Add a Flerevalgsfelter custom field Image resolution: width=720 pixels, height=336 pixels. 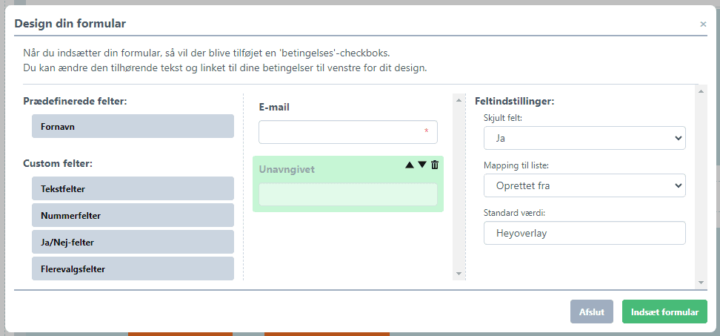(x=133, y=269)
